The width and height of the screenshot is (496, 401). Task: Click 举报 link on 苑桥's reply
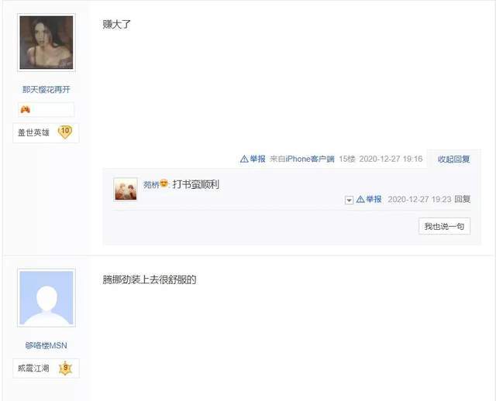[x=374, y=200]
